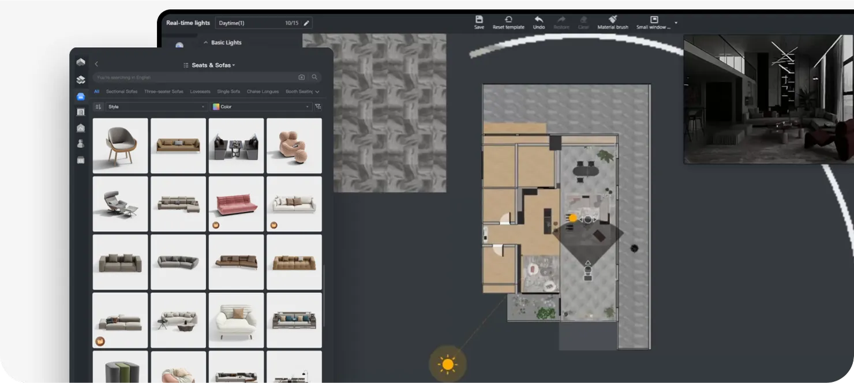Expand more sofa categories chevron
Image resolution: width=854 pixels, height=383 pixels.
tap(317, 92)
